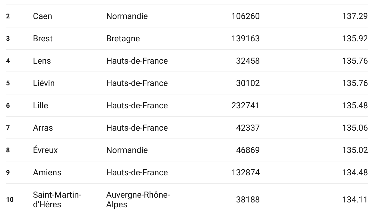
Task: Select Arras in the city column
Action: point(43,128)
